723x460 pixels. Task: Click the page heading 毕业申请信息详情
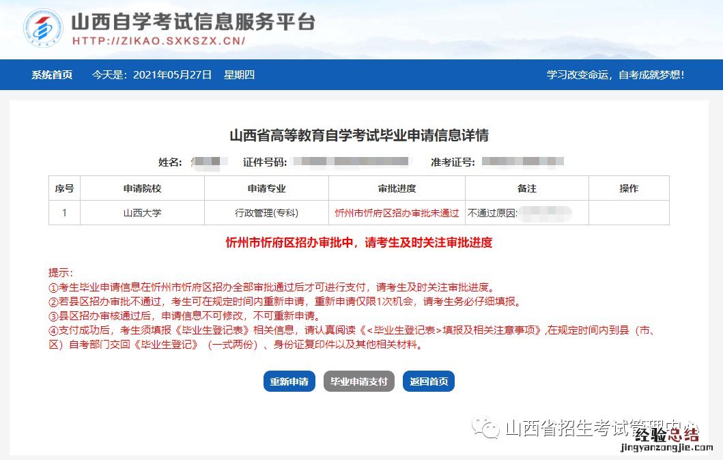pyautogui.click(x=358, y=135)
